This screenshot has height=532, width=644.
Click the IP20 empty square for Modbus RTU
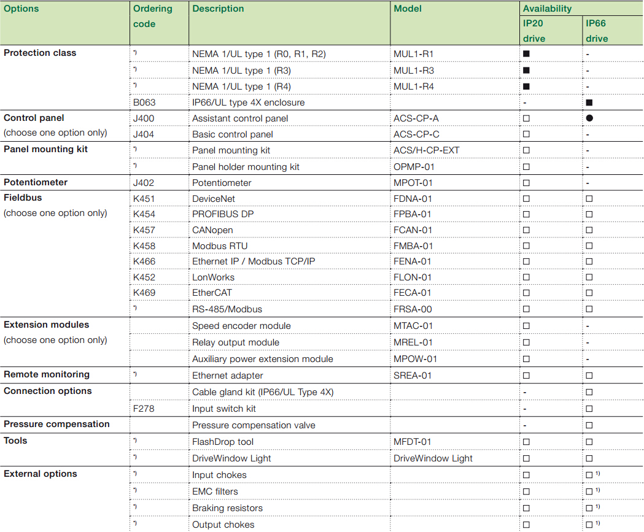pyautogui.click(x=526, y=246)
